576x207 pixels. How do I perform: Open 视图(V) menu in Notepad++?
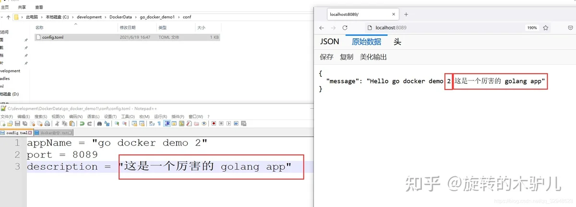point(58,116)
